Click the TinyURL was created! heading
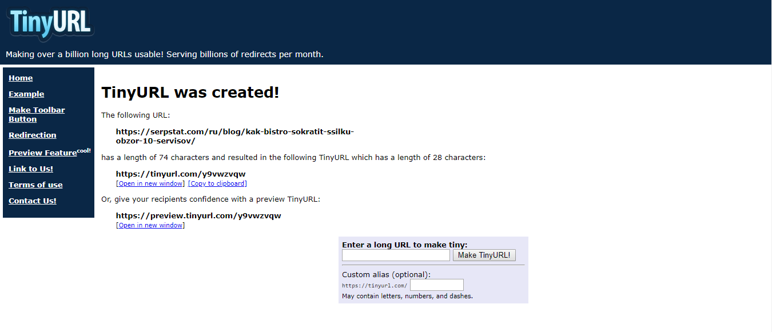The width and height of the screenshot is (772, 332). pos(190,93)
